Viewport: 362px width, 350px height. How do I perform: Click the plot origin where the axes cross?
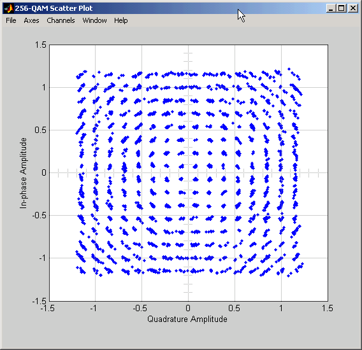pyautogui.click(x=188, y=172)
